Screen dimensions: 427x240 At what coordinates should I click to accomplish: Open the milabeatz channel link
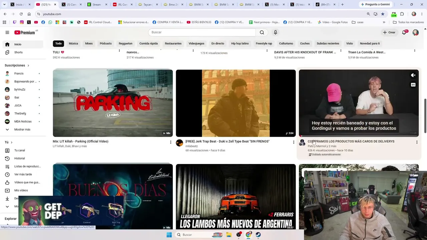coord(191,146)
